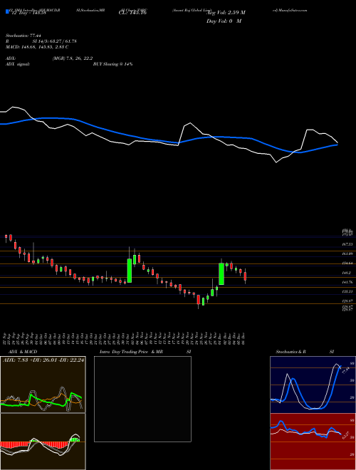Click the 167.53 price axis label
The width and height of the screenshot is (356, 470).
point(347,244)
